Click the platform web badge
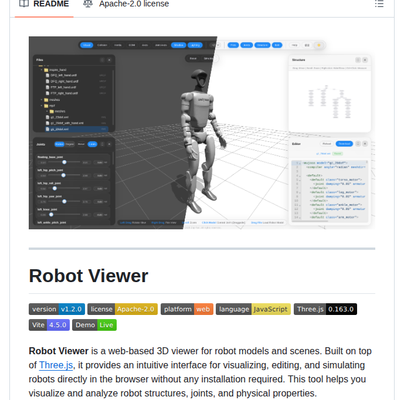This screenshot has width=404, height=400. (x=187, y=309)
